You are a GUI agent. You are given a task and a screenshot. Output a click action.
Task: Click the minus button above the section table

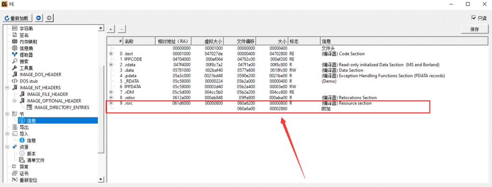pyautogui.click(x=122, y=29)
